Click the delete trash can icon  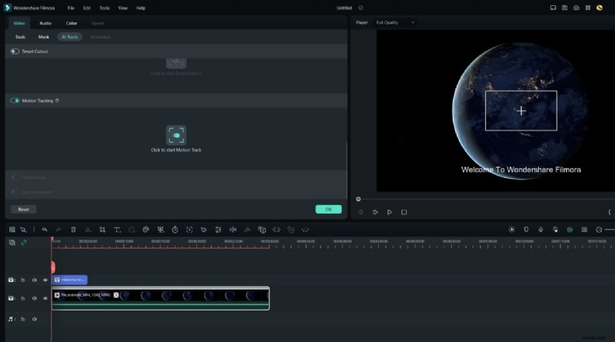click(73, 230)
